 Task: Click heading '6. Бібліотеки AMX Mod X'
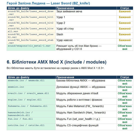57,62
